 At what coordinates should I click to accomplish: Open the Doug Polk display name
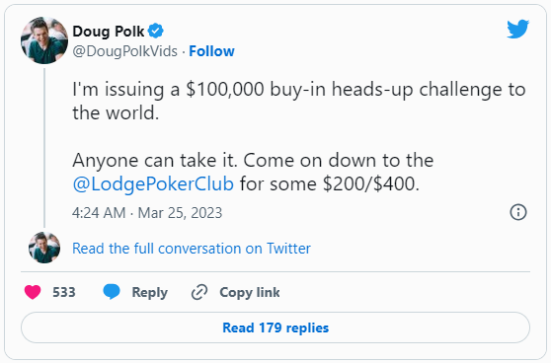(x=109, y=32)
